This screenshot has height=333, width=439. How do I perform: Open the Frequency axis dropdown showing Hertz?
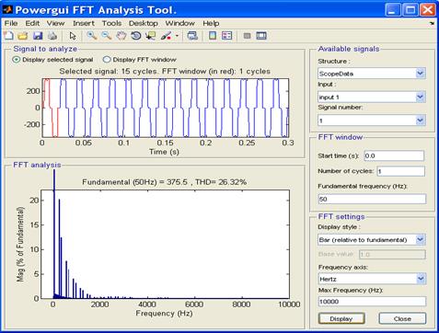[x=372, y=279]
